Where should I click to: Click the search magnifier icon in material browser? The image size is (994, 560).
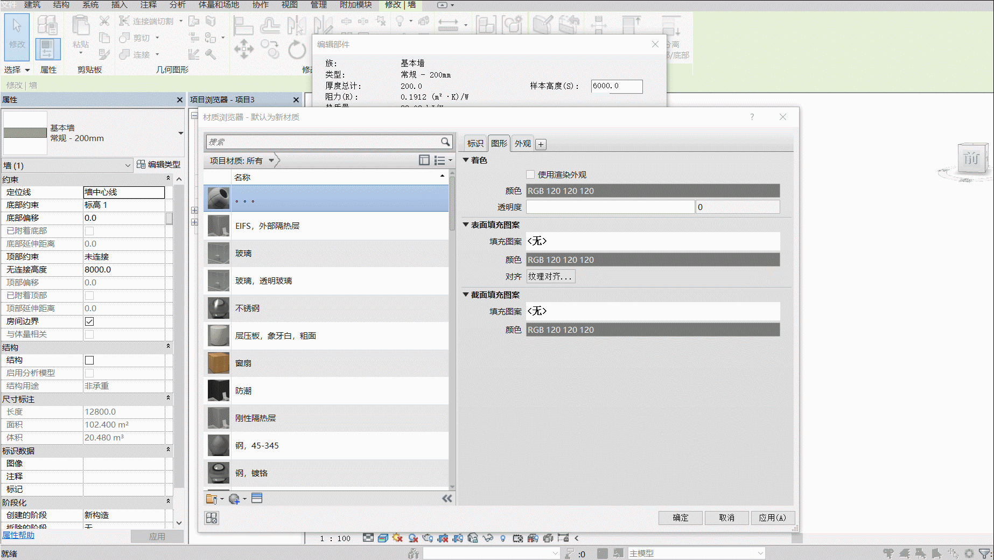click(x=445, y=142)
